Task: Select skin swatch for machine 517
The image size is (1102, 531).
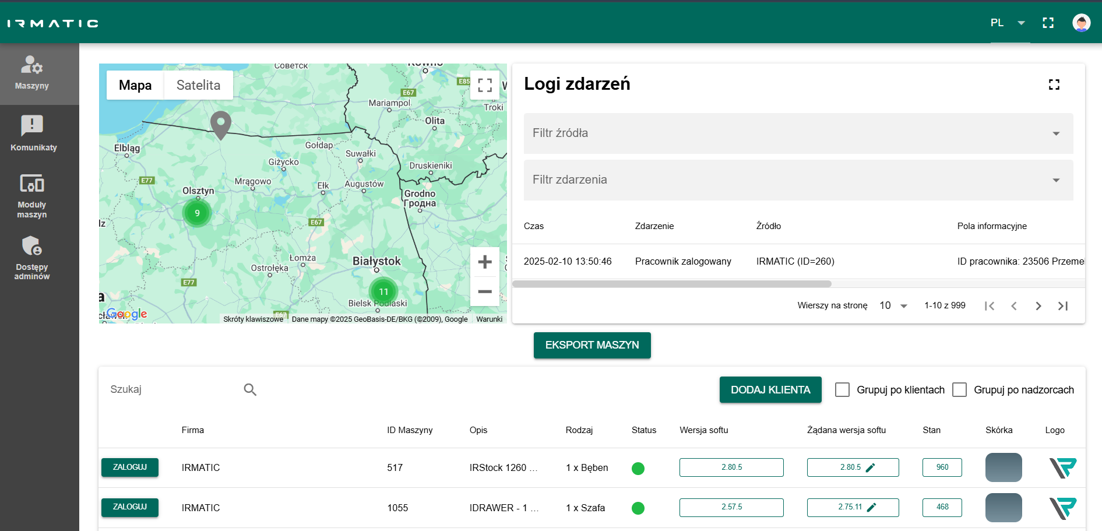Action: pyautogui.click(x=1004, y=467)
